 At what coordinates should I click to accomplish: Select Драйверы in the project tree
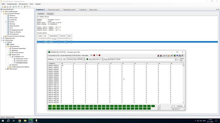[15, 51]
